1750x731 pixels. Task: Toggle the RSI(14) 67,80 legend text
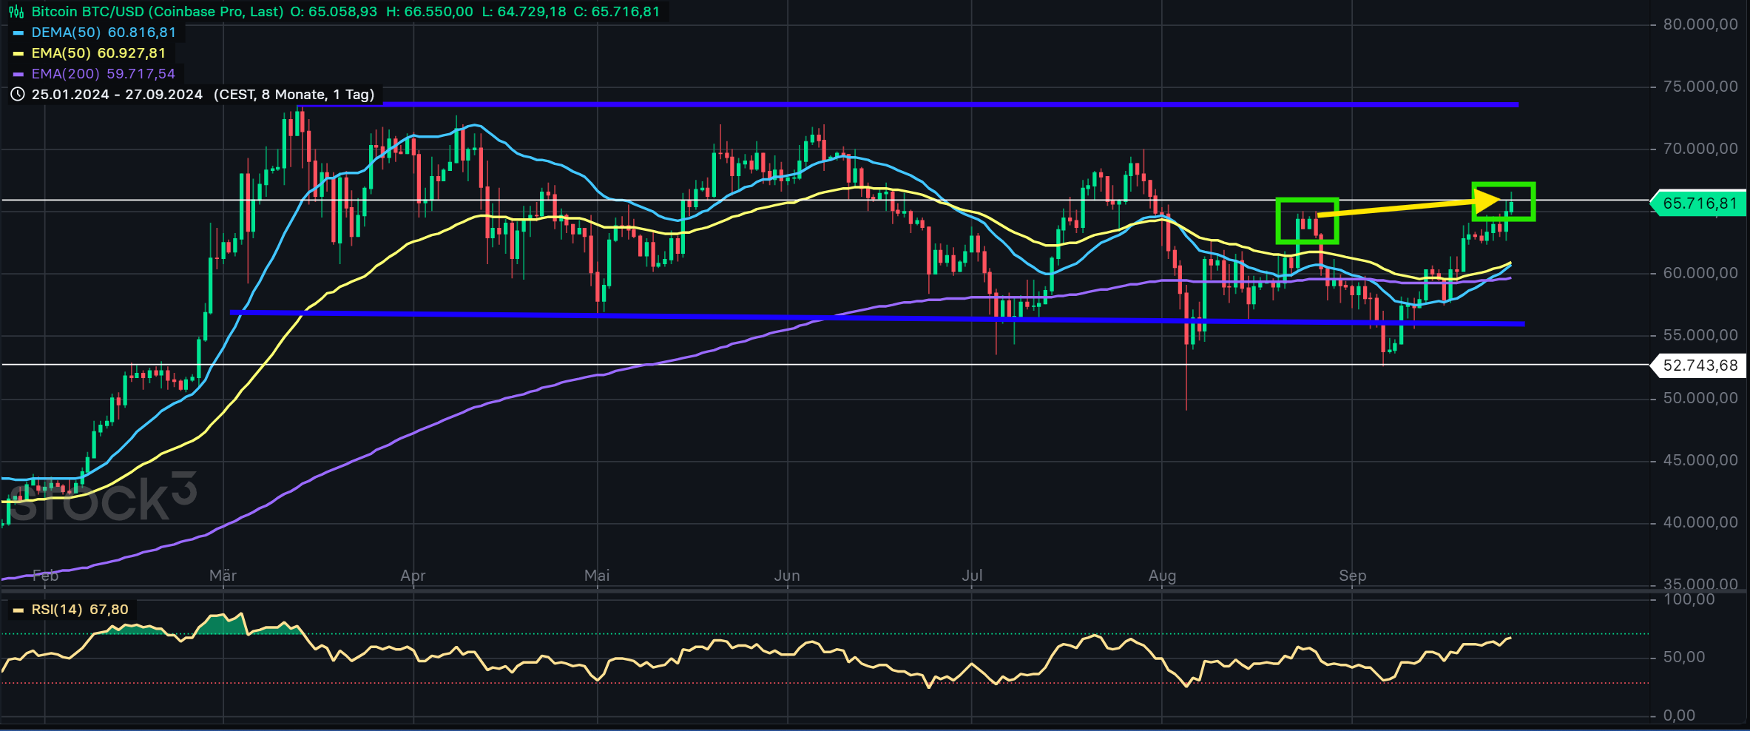[x=80, y=610]
